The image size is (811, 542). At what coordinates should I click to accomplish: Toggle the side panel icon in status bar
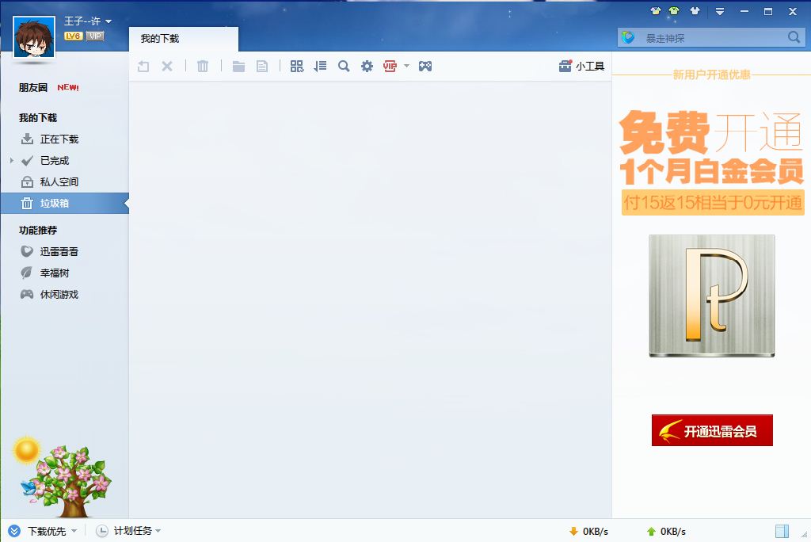pos(782,531)
